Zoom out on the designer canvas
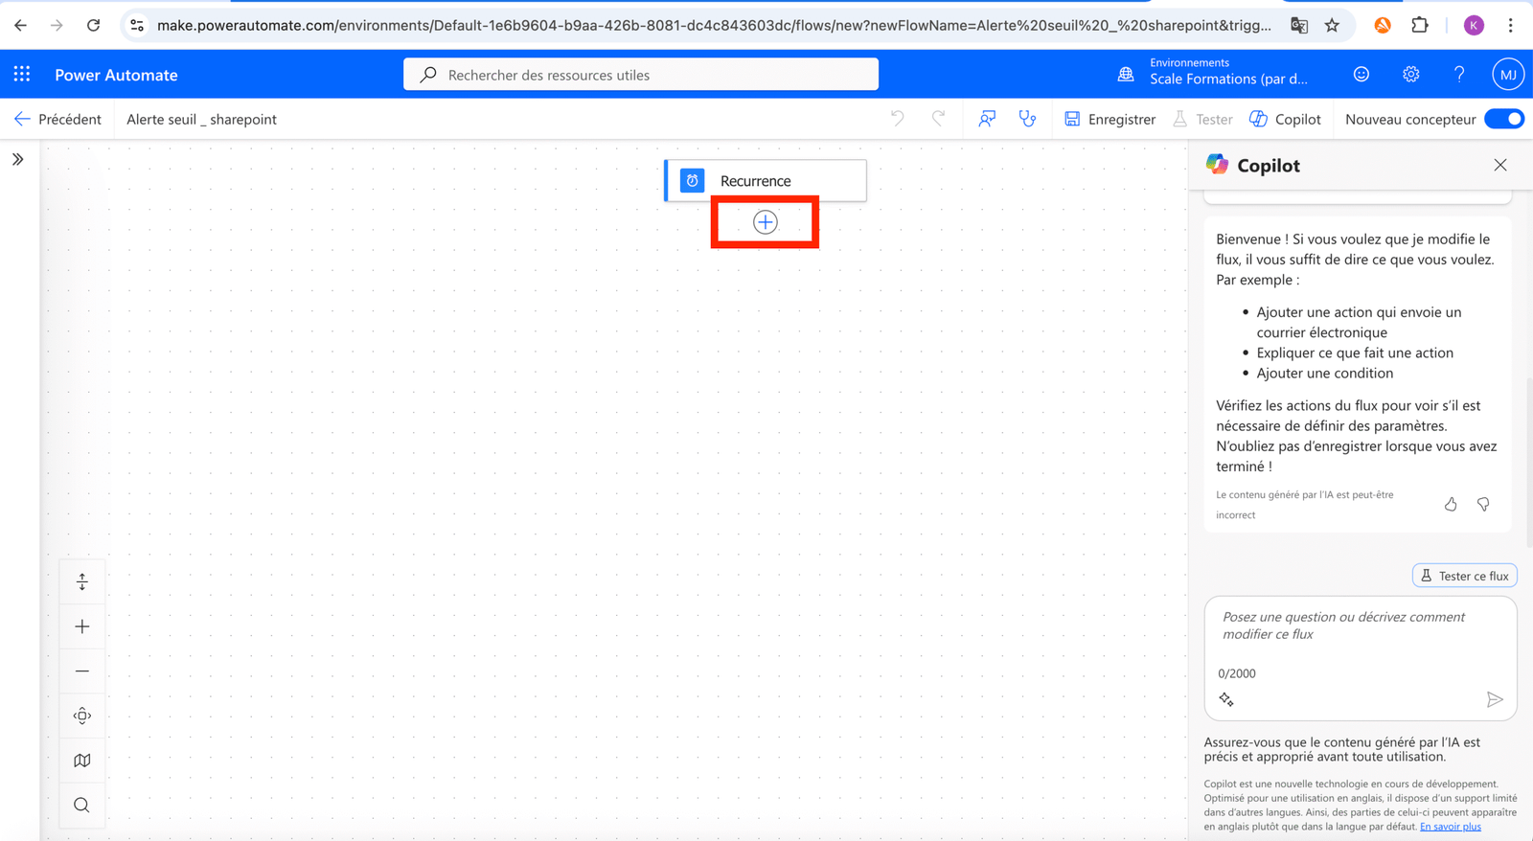 pyautogui.click(x=82, y=671)
